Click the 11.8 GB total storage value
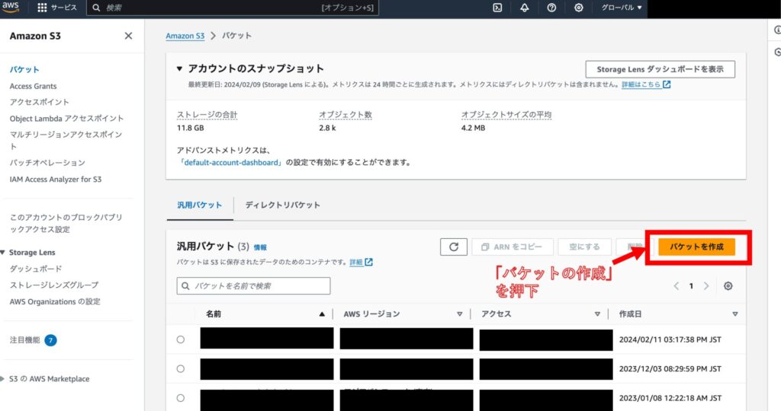 190,128
